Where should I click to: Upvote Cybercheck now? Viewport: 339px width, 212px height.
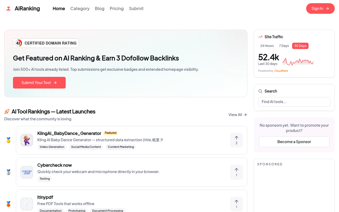[237, 172]
